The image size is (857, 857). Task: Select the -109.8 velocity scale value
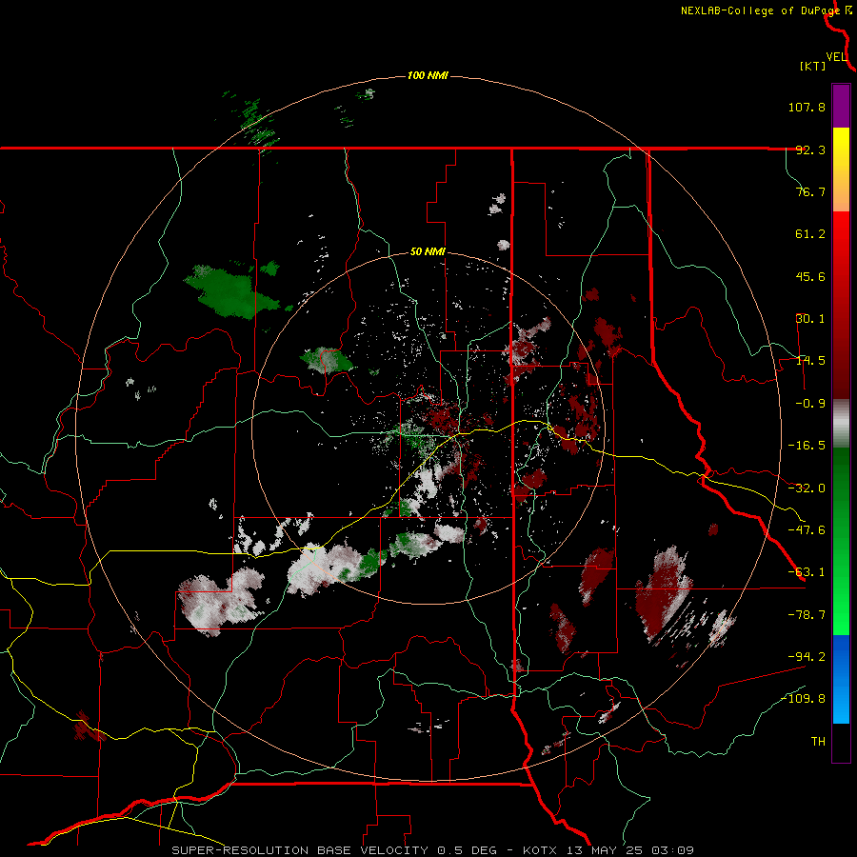coord(804,699)
